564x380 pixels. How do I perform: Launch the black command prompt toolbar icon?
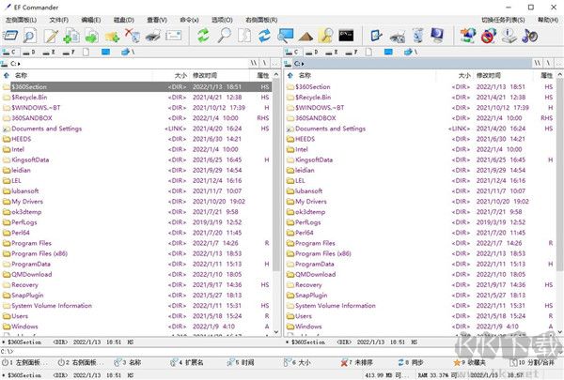[x=345, y=36]
